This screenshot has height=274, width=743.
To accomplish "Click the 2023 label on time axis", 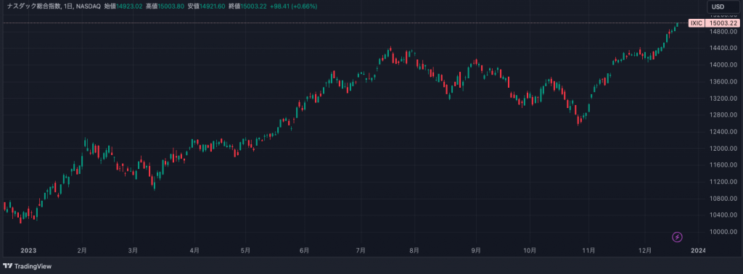I will coord(28,250).
